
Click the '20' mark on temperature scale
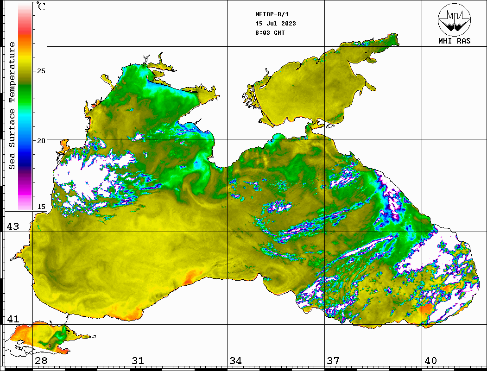(x=41, y=141)
